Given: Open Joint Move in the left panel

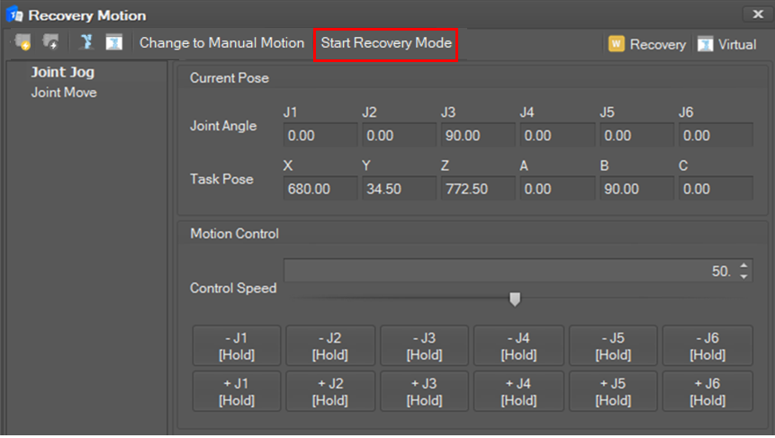Looking at the screenshot, I should tap(64, 93).
